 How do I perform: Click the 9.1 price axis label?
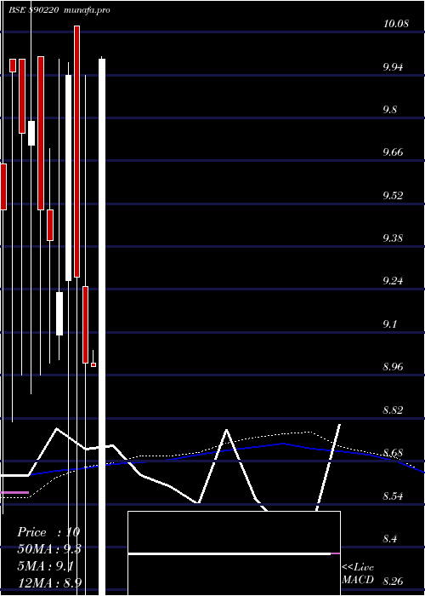[x=390, y=324]
